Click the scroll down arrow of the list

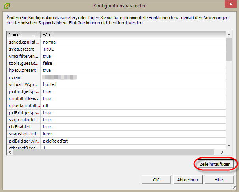click(229, 146)
